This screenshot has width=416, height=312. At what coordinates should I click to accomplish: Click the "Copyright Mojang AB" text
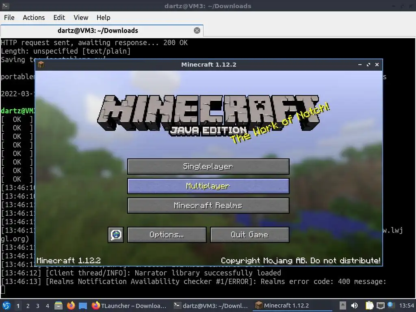[x=264, y=260]
